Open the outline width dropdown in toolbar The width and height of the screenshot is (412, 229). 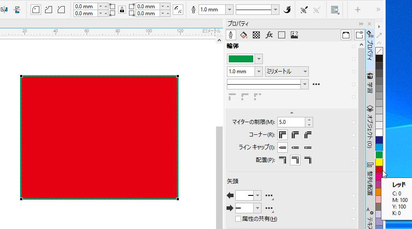(x=229, y=10)
